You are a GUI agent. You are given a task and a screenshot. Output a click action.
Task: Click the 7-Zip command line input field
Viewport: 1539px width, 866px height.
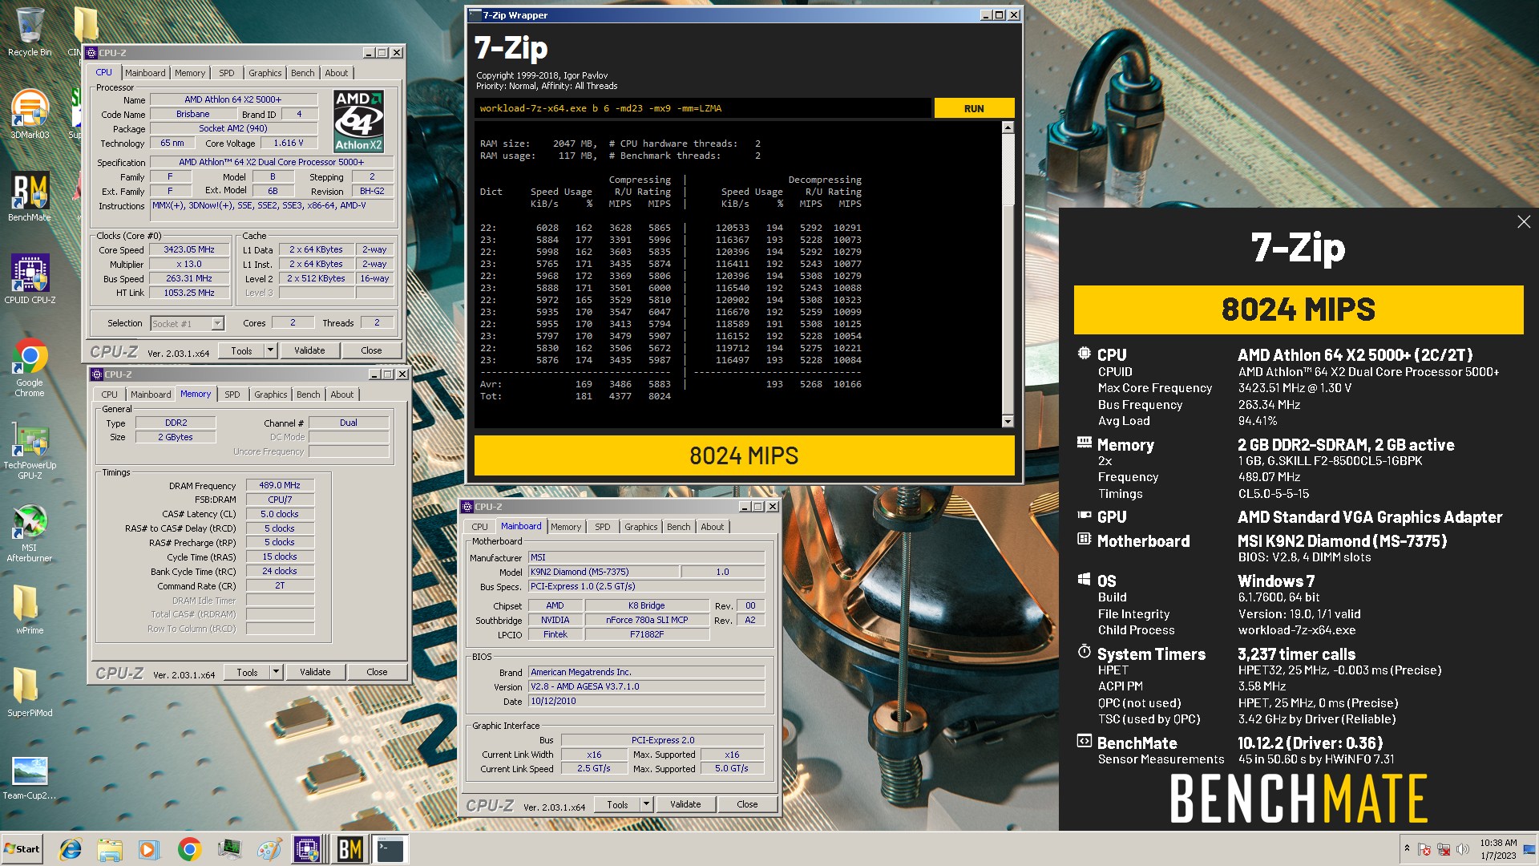click(703, 108)
